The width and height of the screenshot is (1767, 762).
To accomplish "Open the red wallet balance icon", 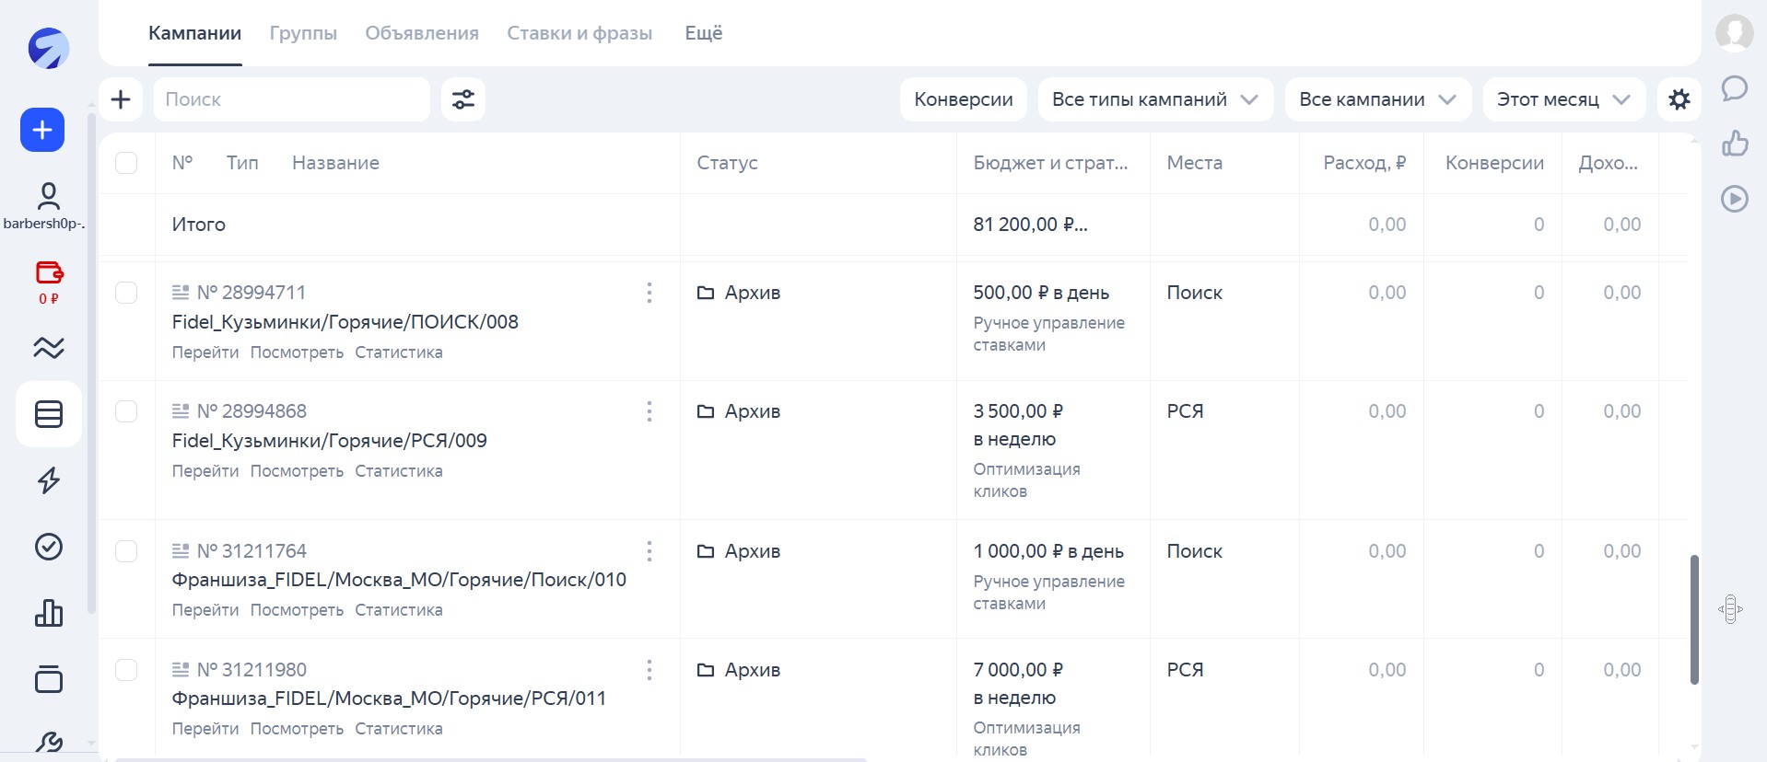I will (49, 272).
